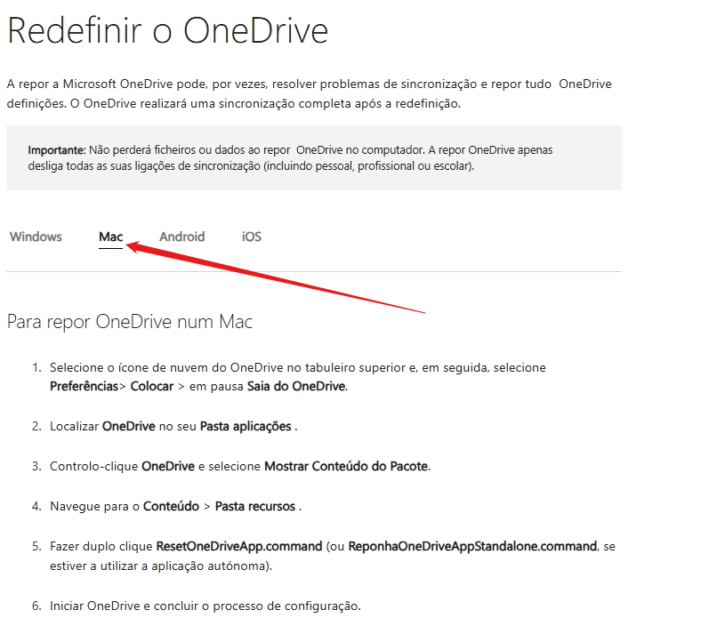The image size is (709, 618).
Task: Switch to the iOS tab
Action: (x=252, y=237)
